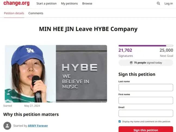Focus the Last name input field
Viewport: 176px width, 132px height.
tap(146, 87)
